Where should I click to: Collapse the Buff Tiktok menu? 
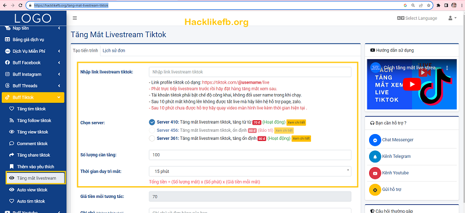[x=33, y=98]
